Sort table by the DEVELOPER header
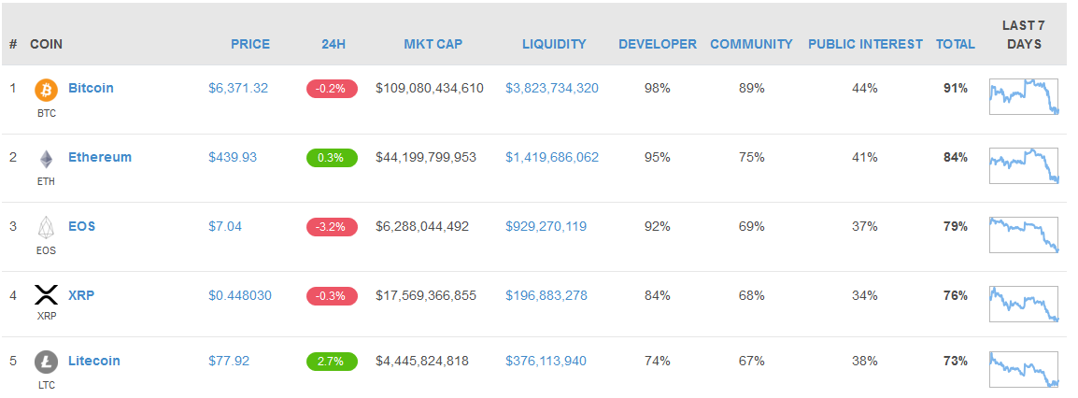This screenshot has height=398, width=1078. click(x=658, y=44)
